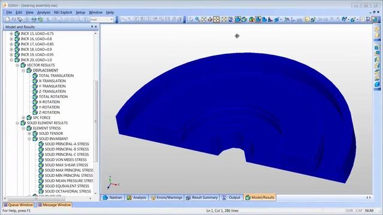Click the sigma symbol toolbar icon
383x215 pixels.
pos(368,20)
